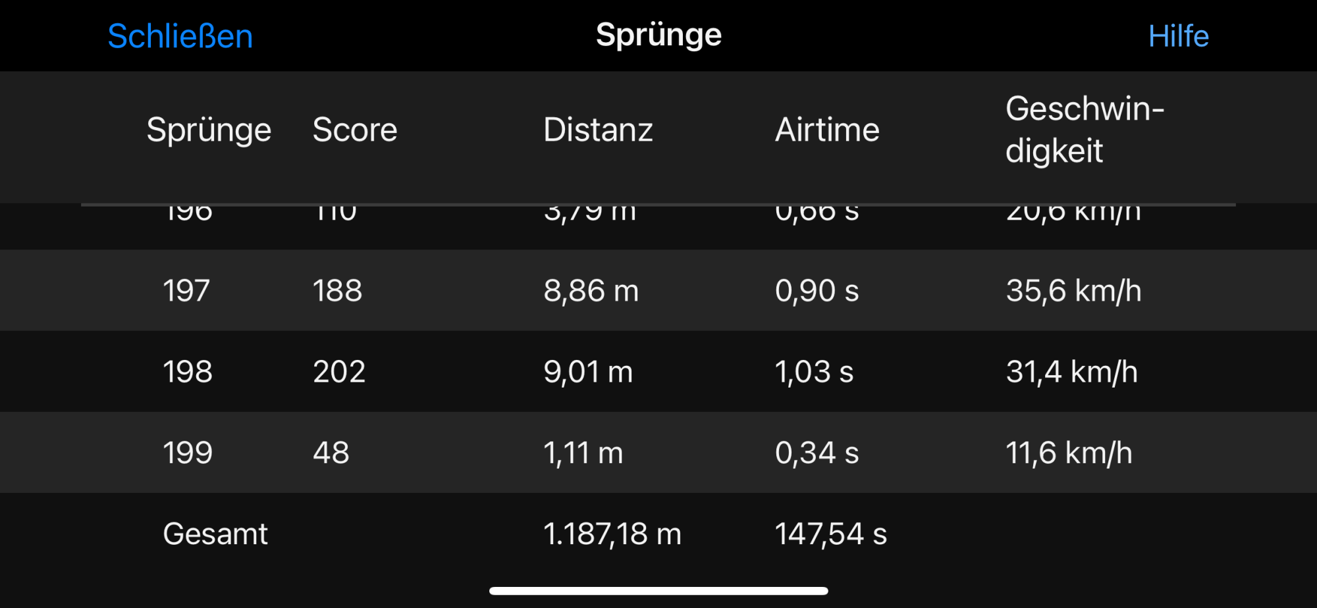
Task: Click score value 202
Action: point(339,372)
